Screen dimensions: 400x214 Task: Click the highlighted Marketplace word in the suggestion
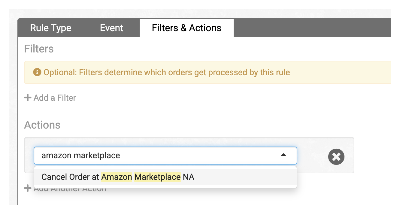(x=158, y=177)
